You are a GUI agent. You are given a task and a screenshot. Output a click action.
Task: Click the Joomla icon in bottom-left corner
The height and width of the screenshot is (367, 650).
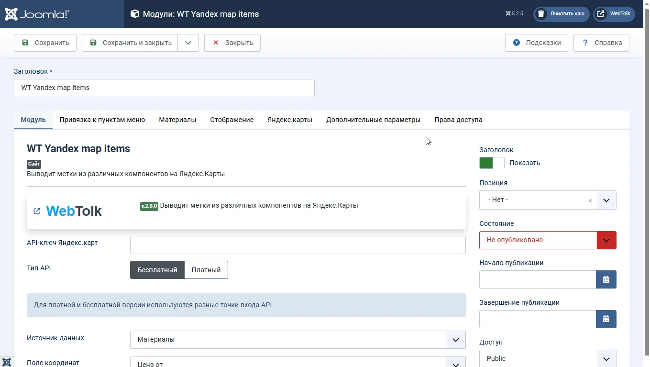click(7, 362)
